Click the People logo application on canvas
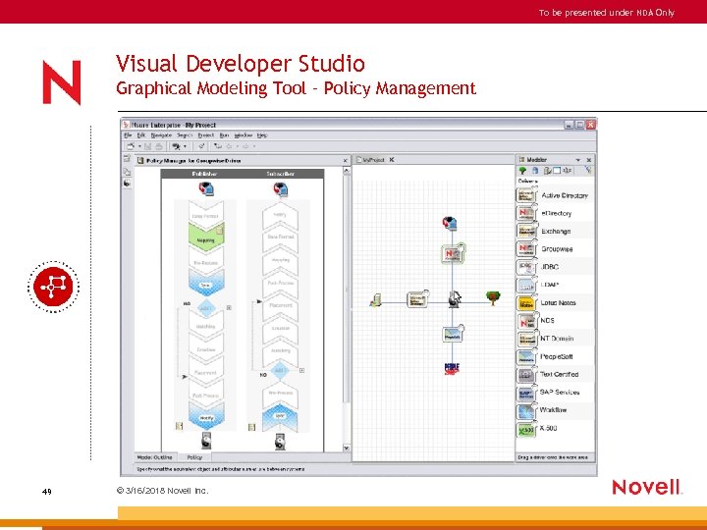The height and width of the screenshot is (530, 707). [x=452, y=369]
